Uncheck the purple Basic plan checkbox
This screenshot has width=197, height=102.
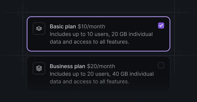click(161, 25)
